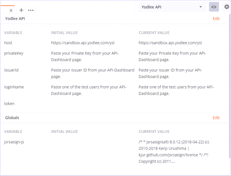Select the loginName variable name
Screen dimensions: 231x176
14,87
